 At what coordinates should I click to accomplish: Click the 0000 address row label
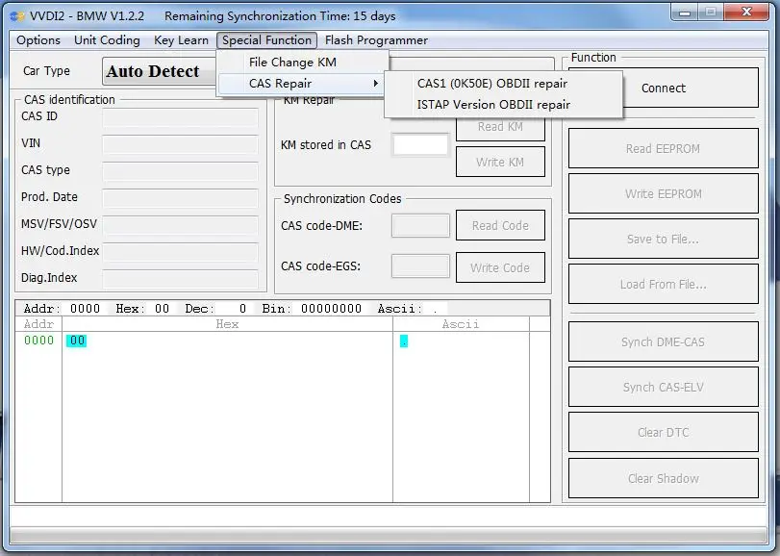tap(38, 341)
